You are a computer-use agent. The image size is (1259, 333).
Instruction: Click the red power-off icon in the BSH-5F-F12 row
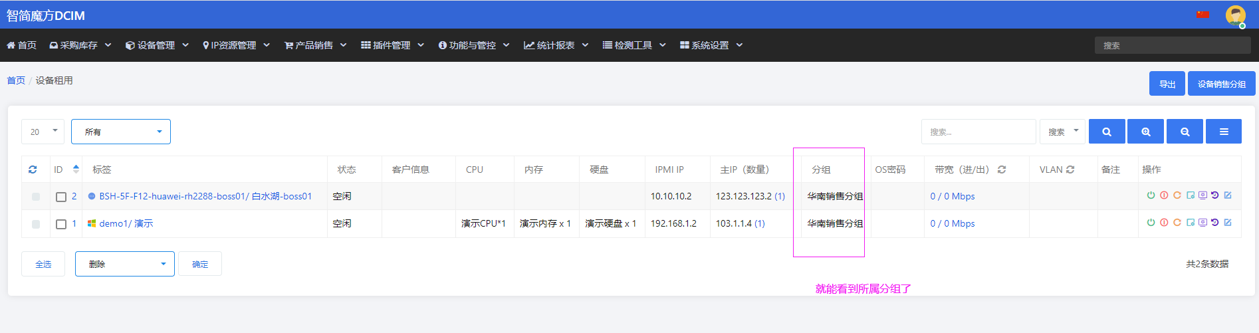(1164, 195)
